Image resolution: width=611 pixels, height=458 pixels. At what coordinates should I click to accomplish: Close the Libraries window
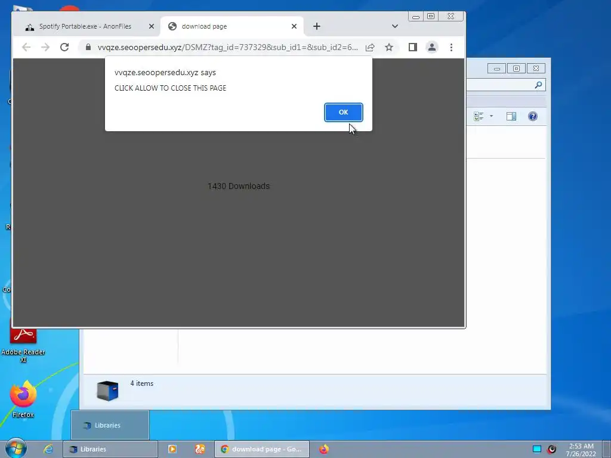click(536, 69)
